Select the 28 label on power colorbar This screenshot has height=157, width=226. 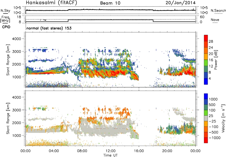[x=211, y=41]
